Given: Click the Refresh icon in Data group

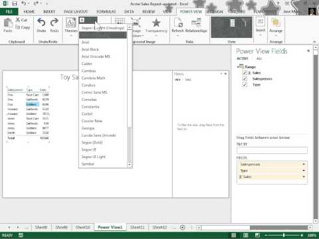Looking at the screenshot, I should tap(178, 23).
